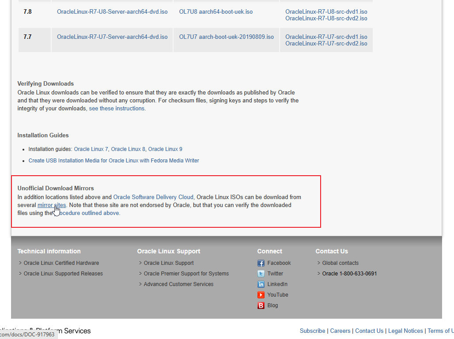Screen dimensions: 454x339
Task: Open Oracle Software Delivery Cloud link
Action: click(x=153, y=197)
